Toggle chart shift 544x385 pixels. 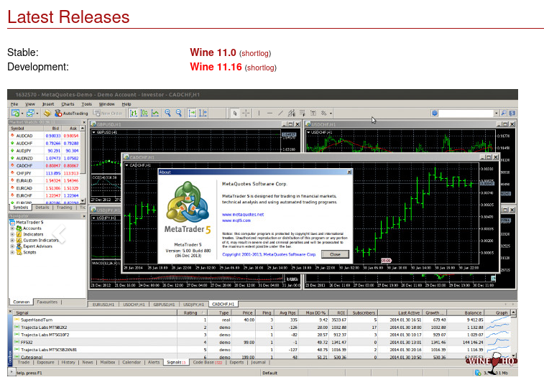(x=203, y=113)
